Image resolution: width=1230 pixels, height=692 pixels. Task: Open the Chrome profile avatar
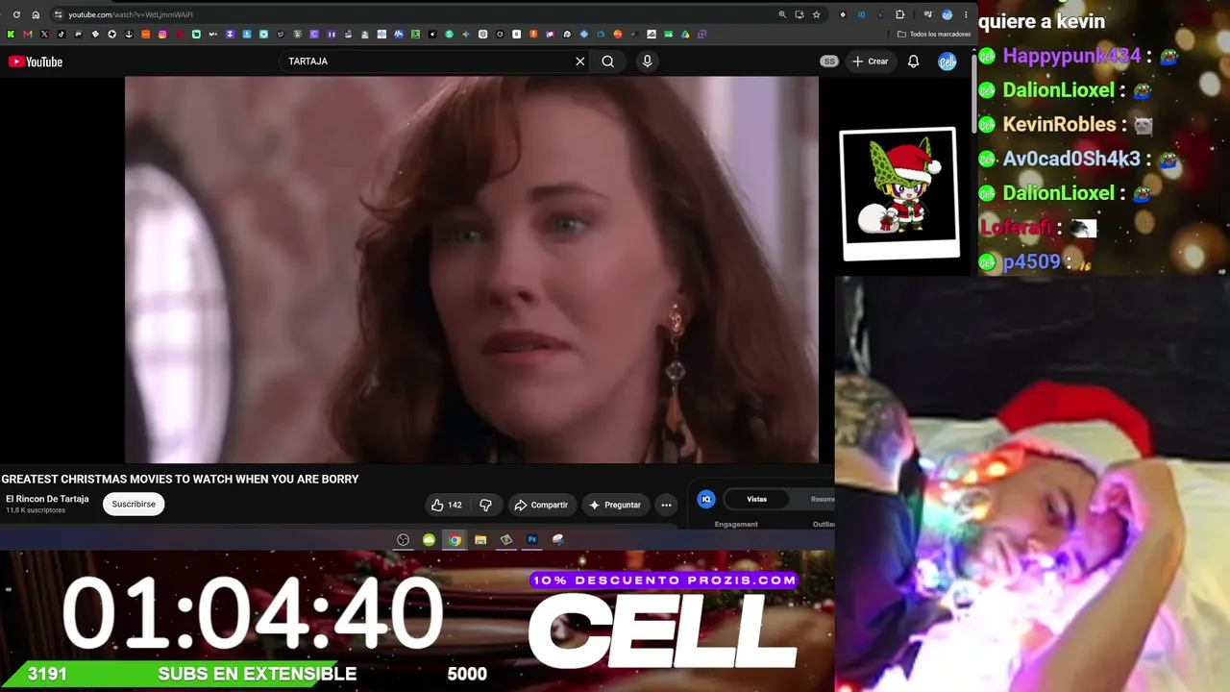(947, 14)
